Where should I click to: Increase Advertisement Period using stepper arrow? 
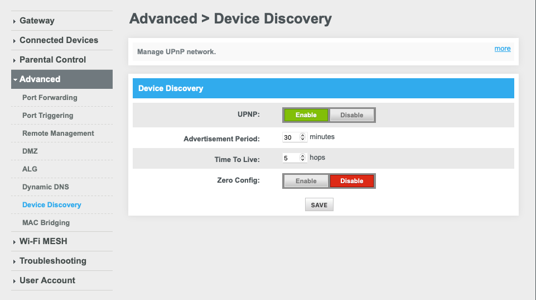tap(302, 135)
